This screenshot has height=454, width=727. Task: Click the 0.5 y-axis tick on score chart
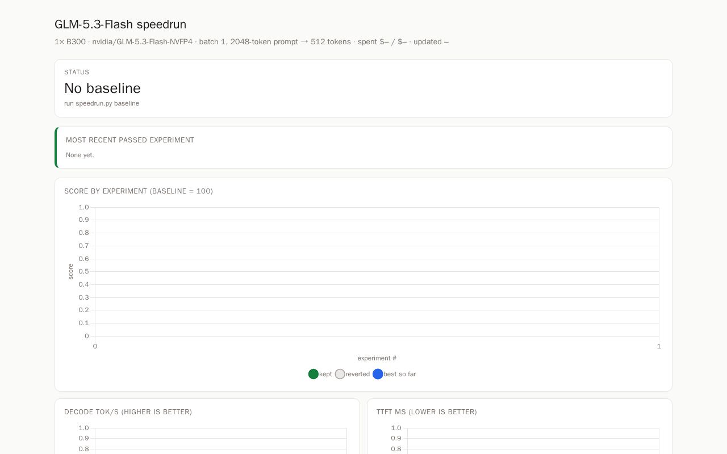coord(83,271)
